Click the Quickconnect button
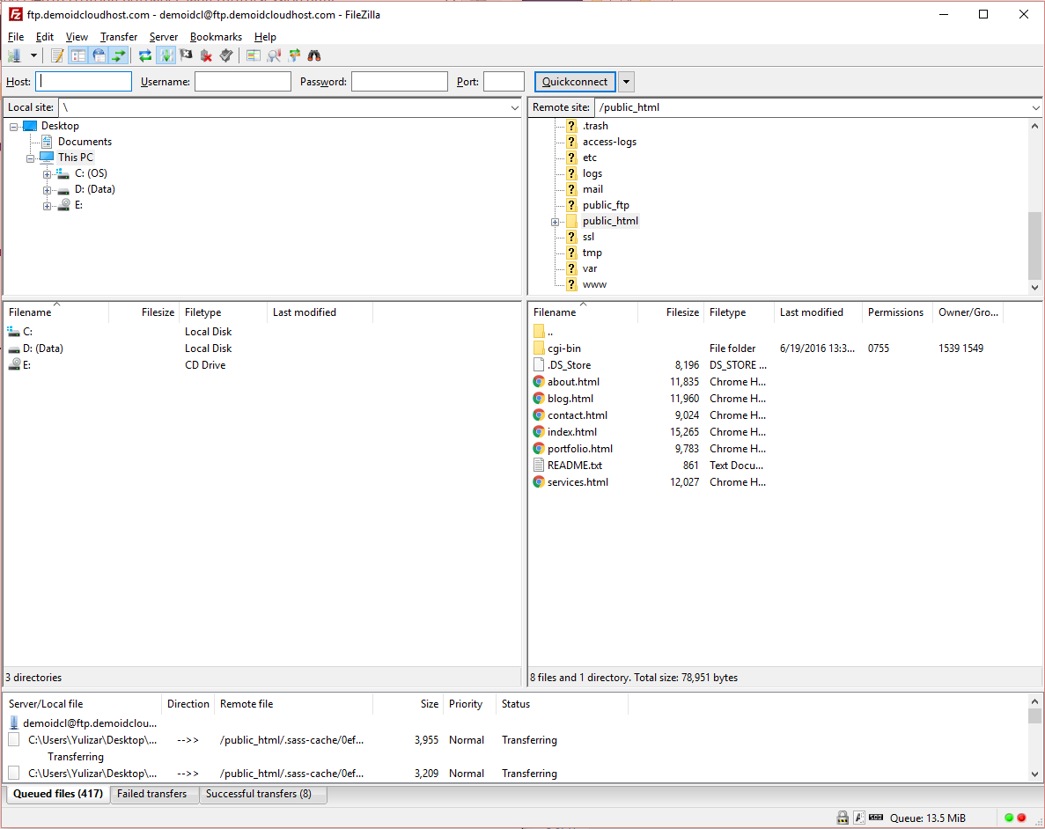Image resolution: width=1045 pixels, height=829 pixels. [x=574, y=81]
